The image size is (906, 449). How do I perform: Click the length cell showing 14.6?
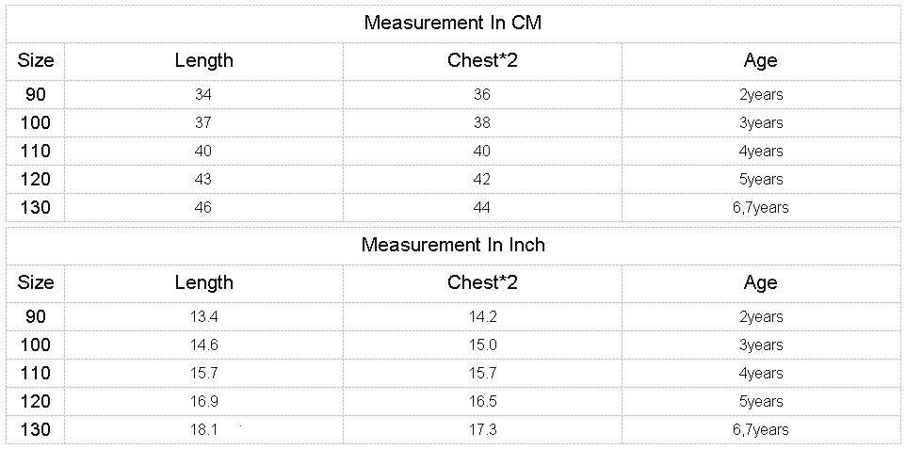tap(203, 345)
